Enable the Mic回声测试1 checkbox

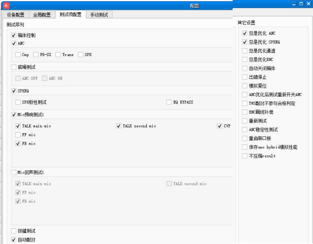pyautogui.click(x=13, y=172)
